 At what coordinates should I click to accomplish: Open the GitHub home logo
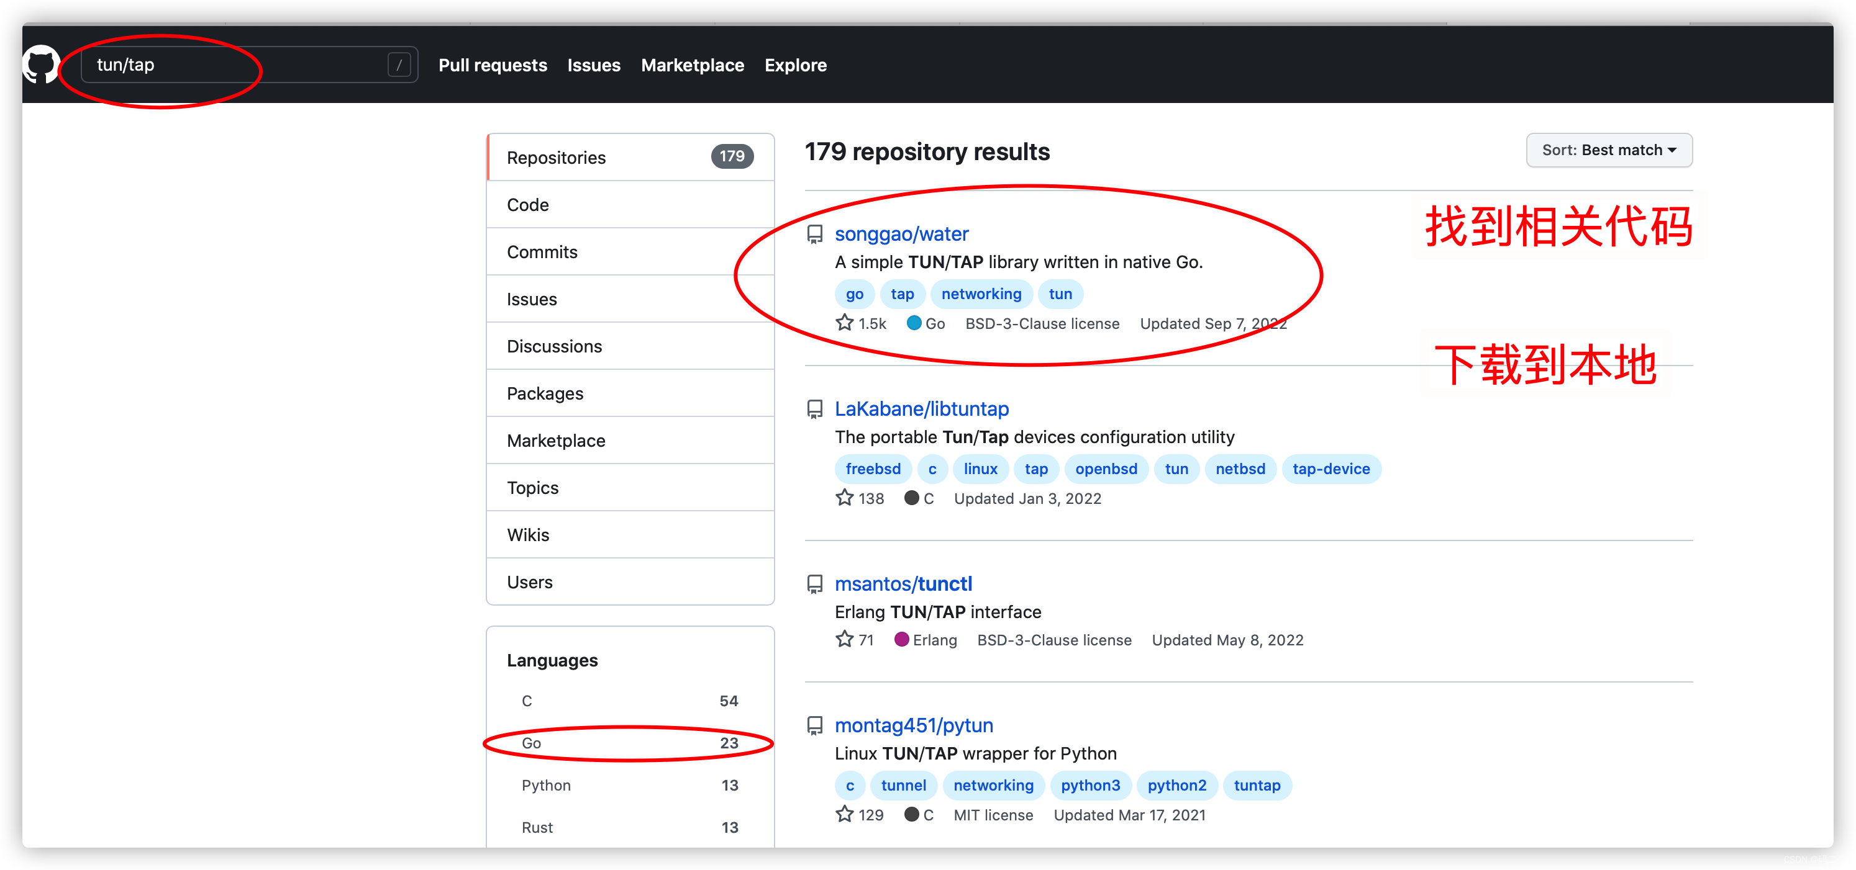pyautogui.click(x=41, y=65)
